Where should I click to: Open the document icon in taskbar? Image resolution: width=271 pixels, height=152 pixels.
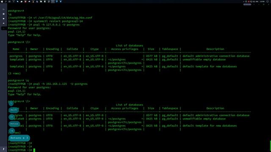point(37,2)
